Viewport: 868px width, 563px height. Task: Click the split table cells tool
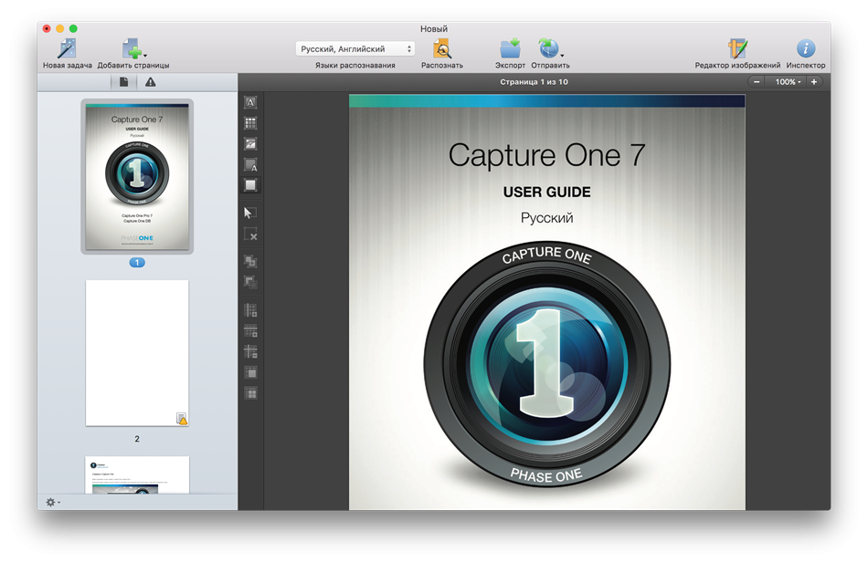250,393
